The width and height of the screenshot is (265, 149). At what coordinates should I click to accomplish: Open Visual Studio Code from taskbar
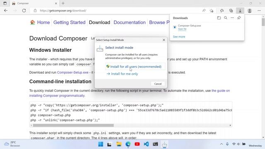pyautogui.click(x=146, y=144)
